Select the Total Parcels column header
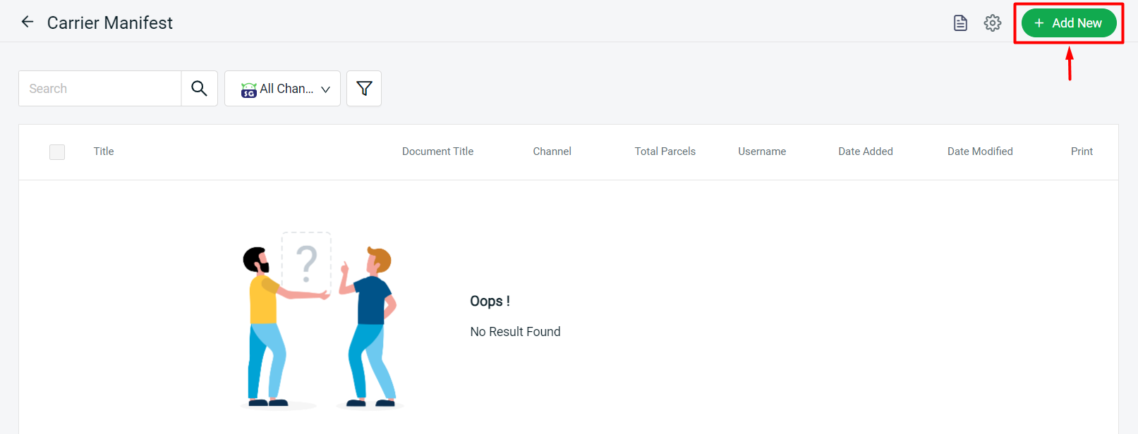 click(665, 151)
